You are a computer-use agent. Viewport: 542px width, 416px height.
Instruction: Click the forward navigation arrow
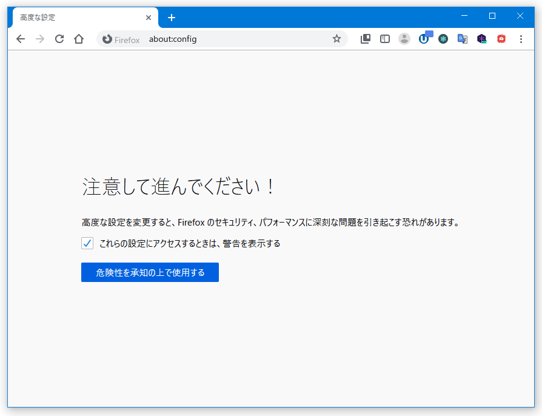coord(40,39)
